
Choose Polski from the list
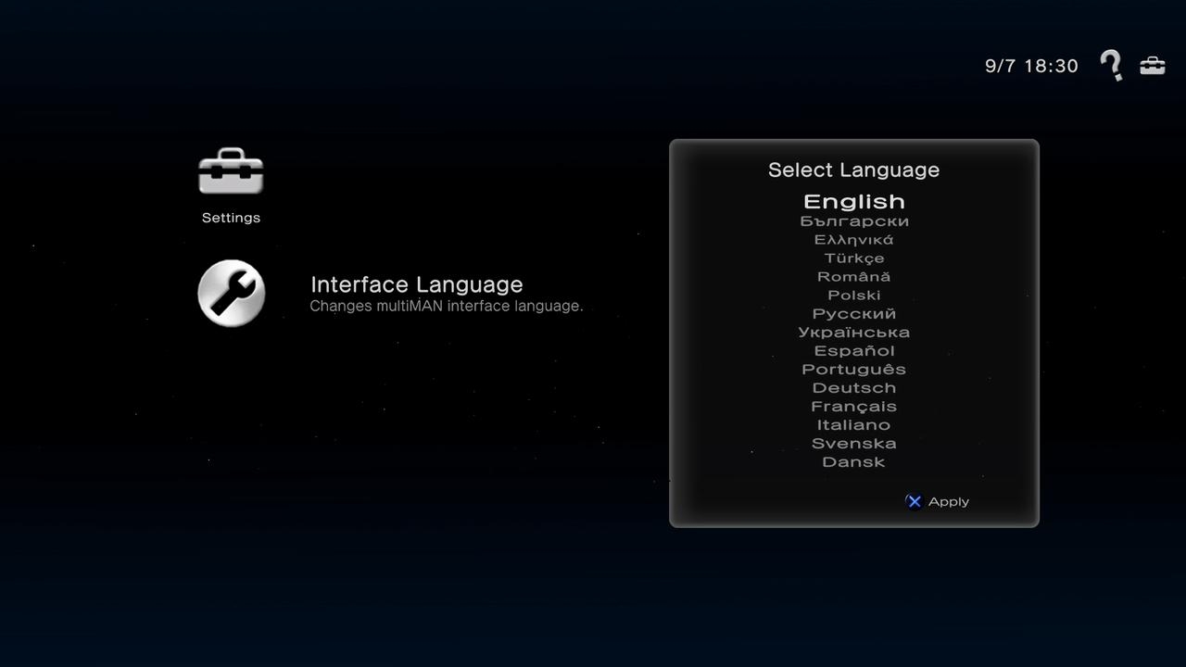(853, 296)
